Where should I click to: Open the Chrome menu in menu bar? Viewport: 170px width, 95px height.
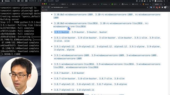[x=7, y=1]
